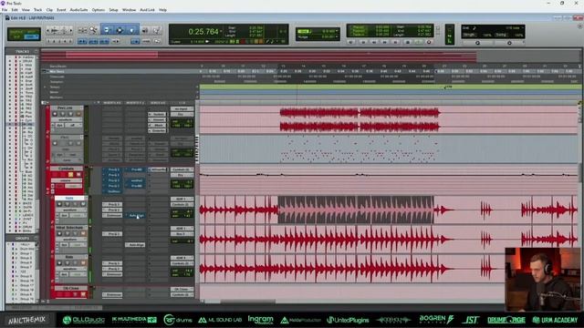Open the Window menu
This screenshot has width=584, height=328.
tap(129, 10)
